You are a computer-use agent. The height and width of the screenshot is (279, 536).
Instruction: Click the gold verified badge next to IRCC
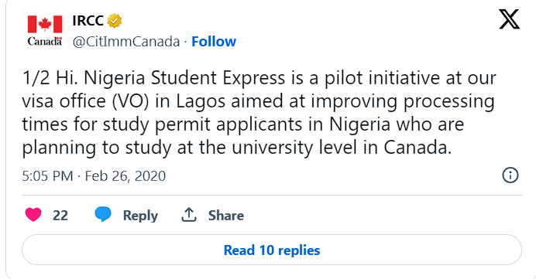click(x=115, y=21)
